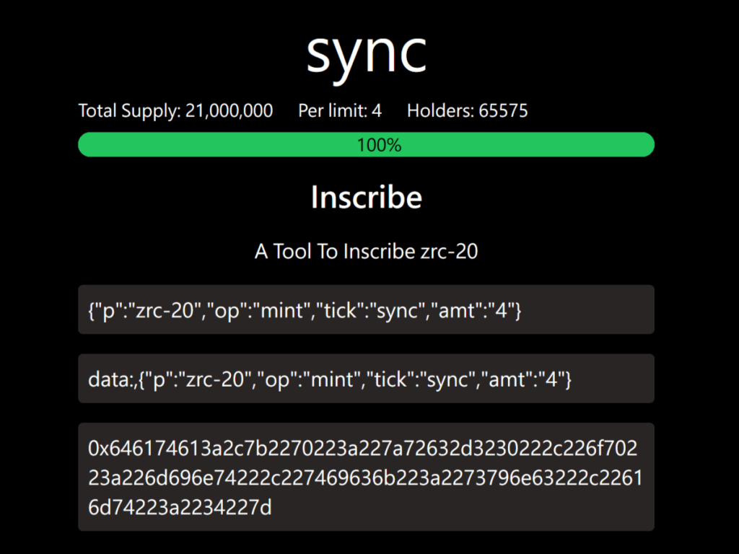The width and height of the screenshot is (739, 554).
Task: Click the 100% progress text
Action: pyautogui.click(x=379, y=145)
